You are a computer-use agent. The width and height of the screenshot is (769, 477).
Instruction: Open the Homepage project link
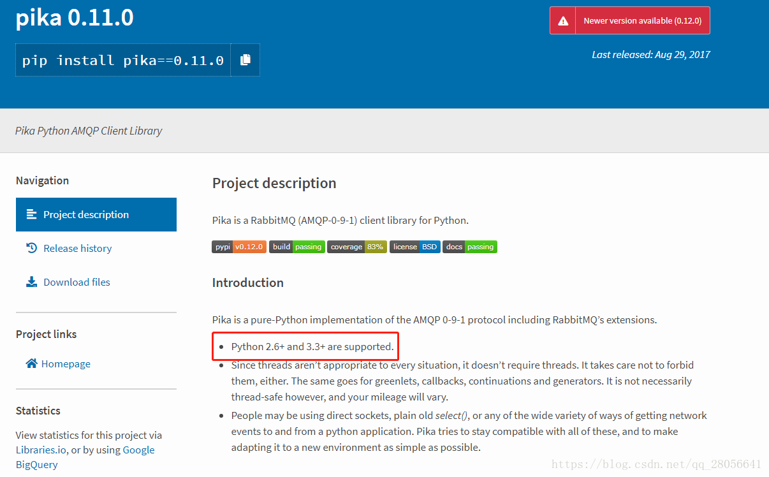66,363
